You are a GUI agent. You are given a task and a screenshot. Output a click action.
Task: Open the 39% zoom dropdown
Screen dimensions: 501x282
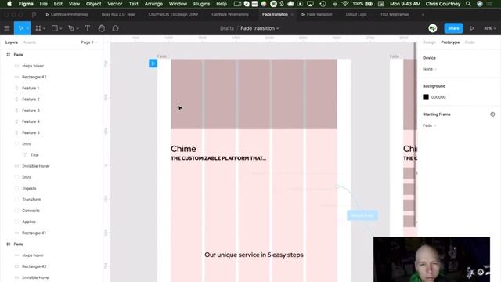pos(489,28)
